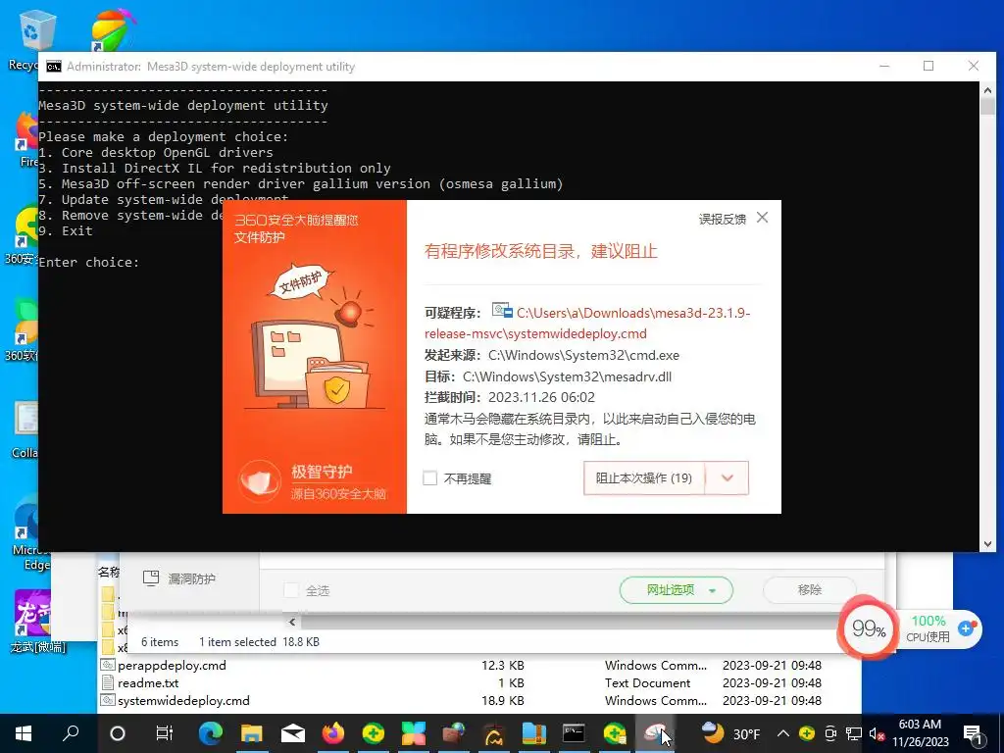Open 360 brain alert taskbar icon
The image size is (1004, 753).
point(654,733)
